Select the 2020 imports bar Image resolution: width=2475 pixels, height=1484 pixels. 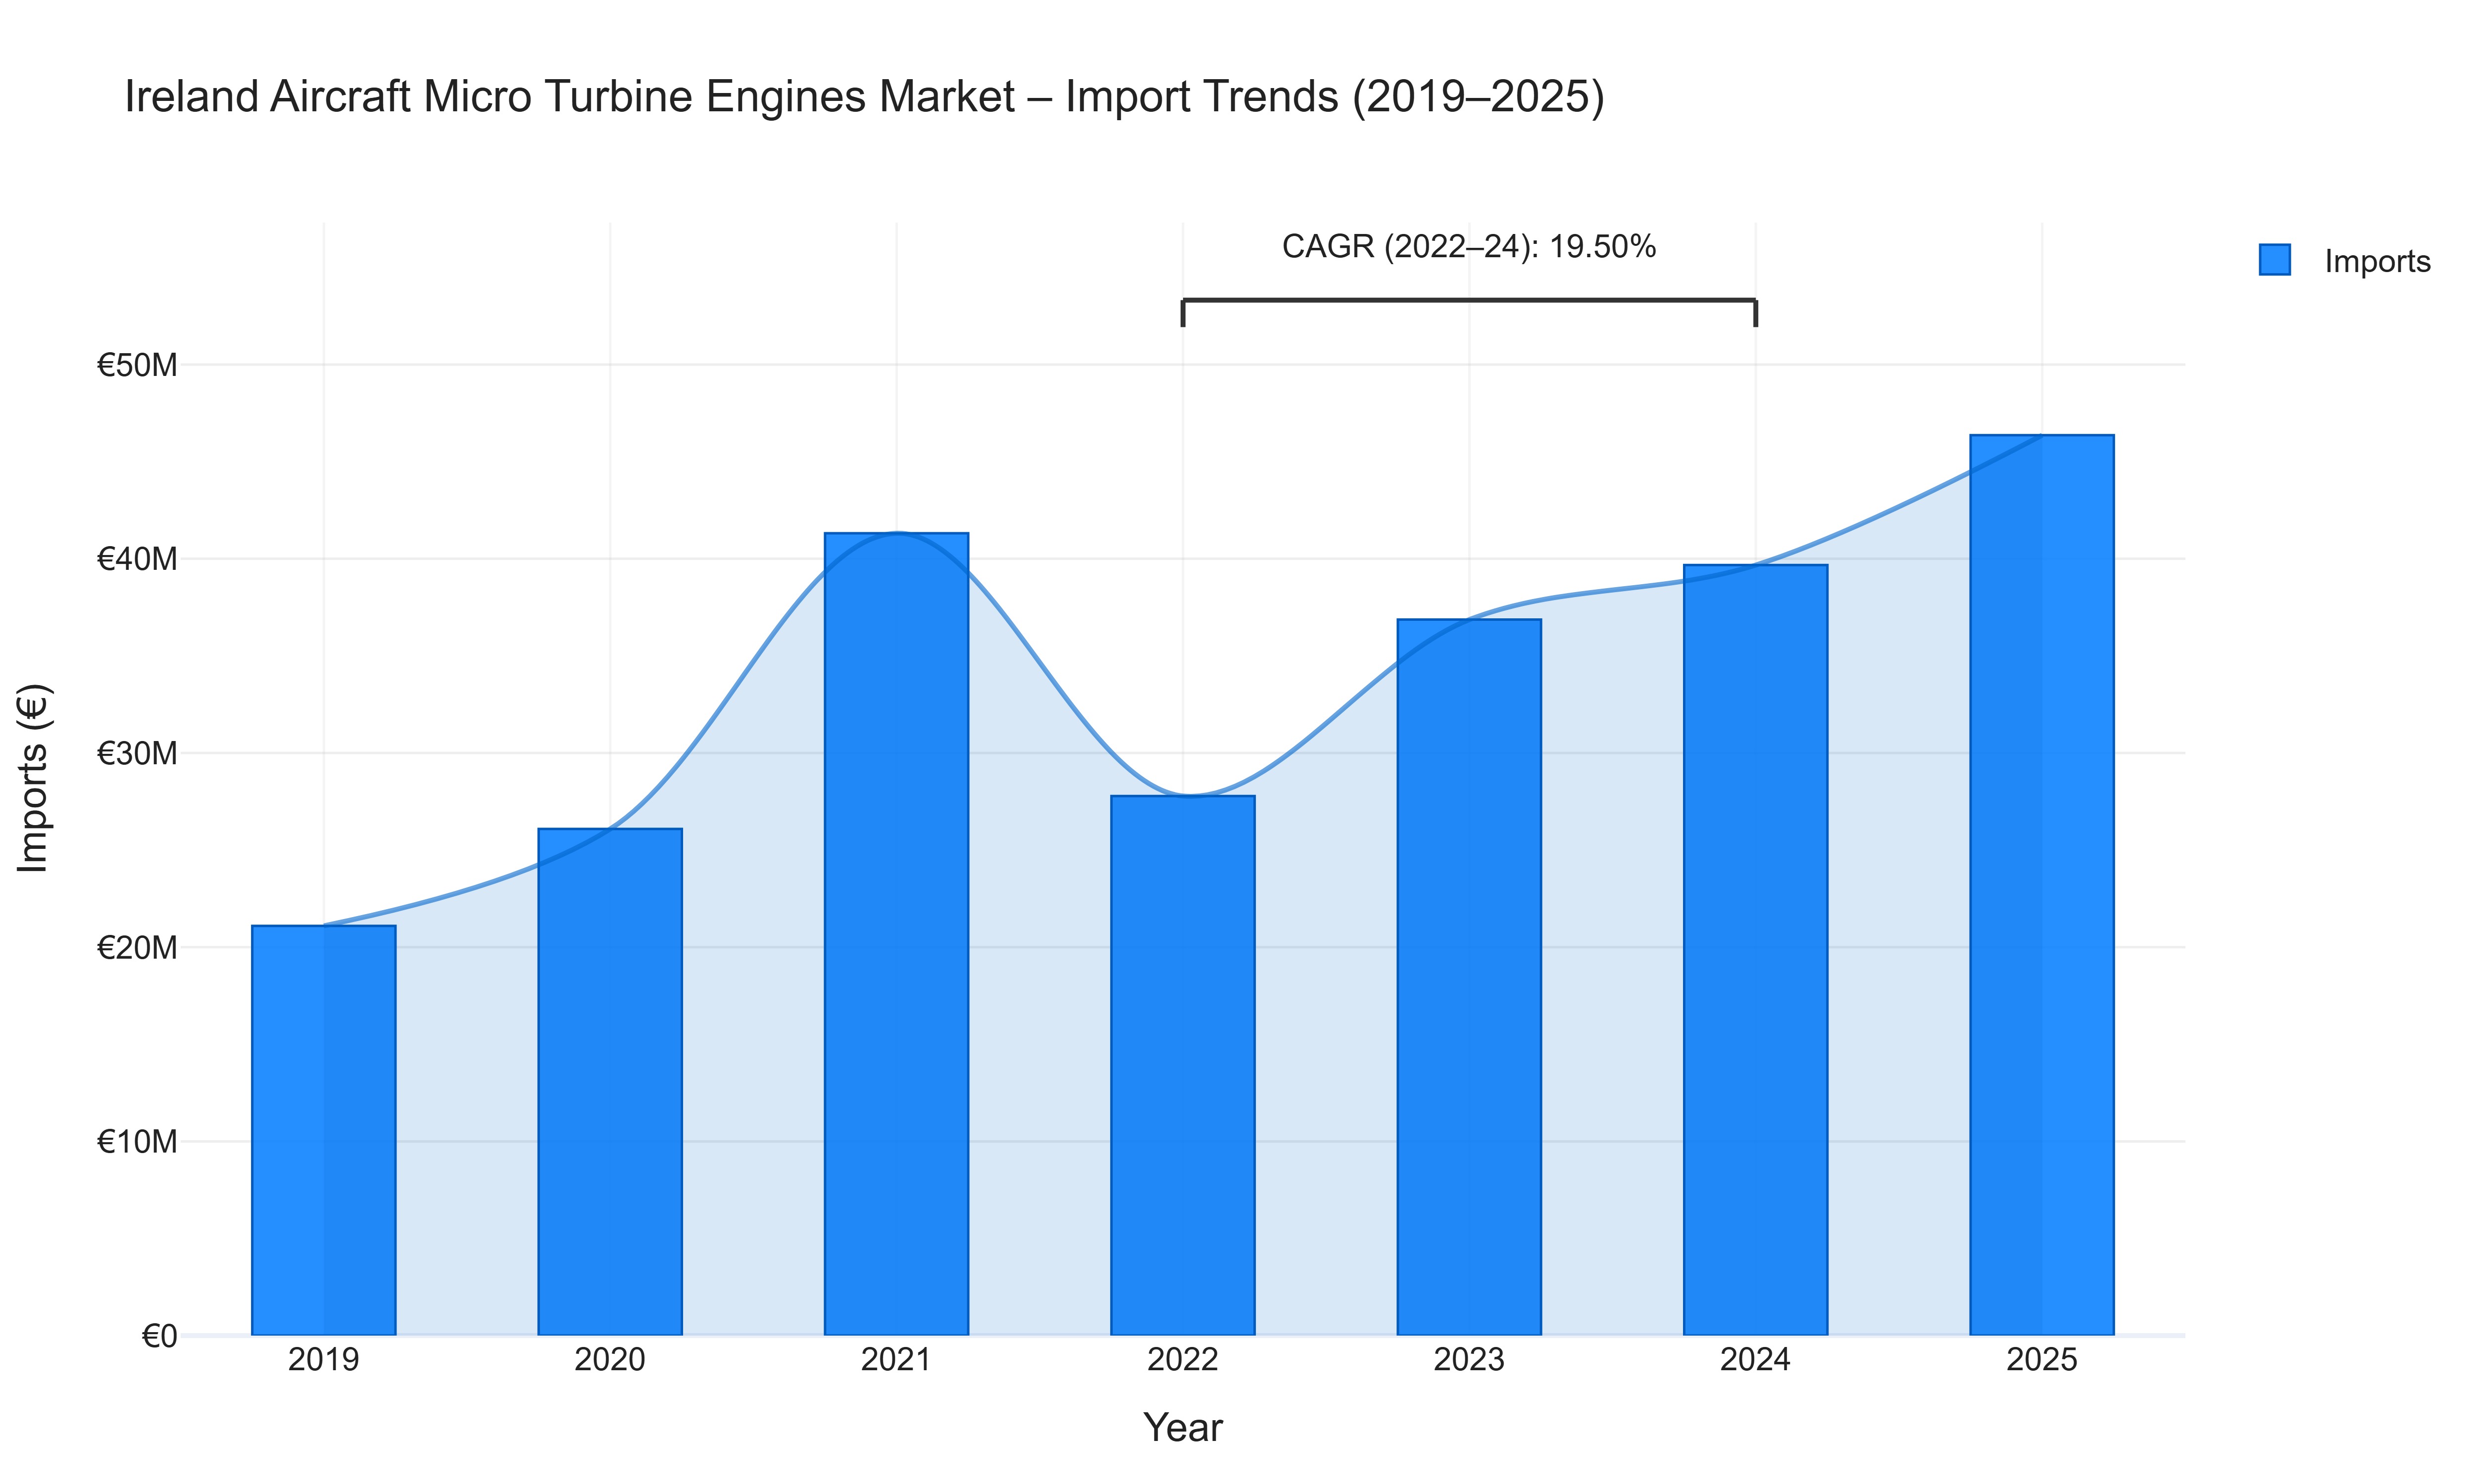coord(609,1082)
